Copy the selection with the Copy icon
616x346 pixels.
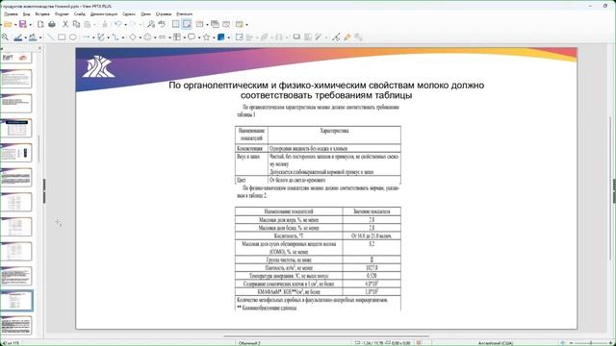[77, 24]
